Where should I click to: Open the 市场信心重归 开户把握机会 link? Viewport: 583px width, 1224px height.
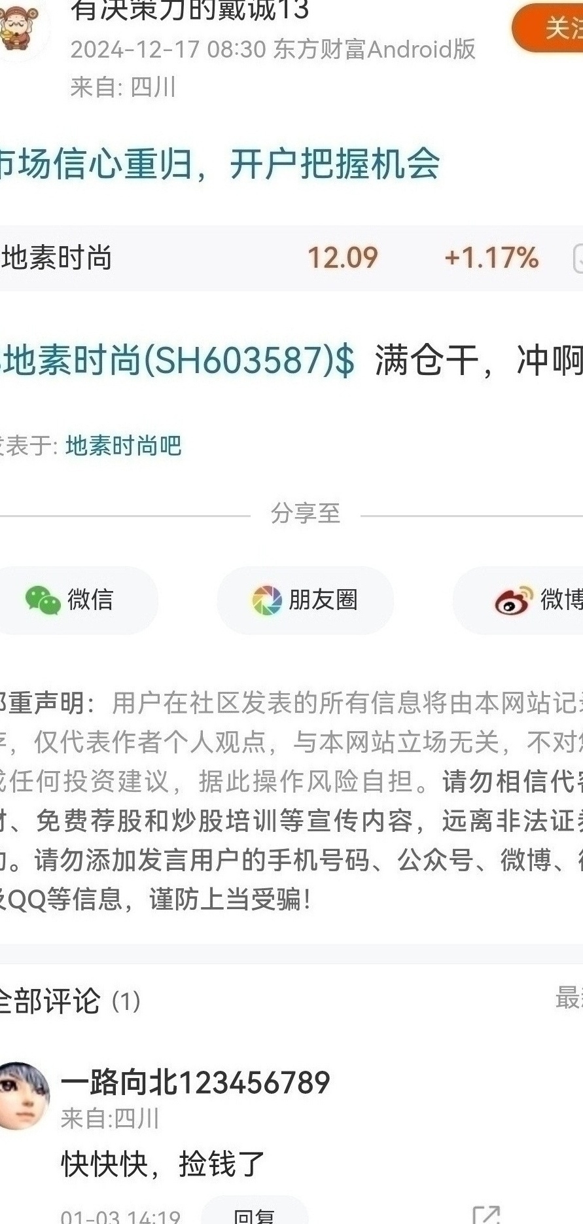pos(219,164)
